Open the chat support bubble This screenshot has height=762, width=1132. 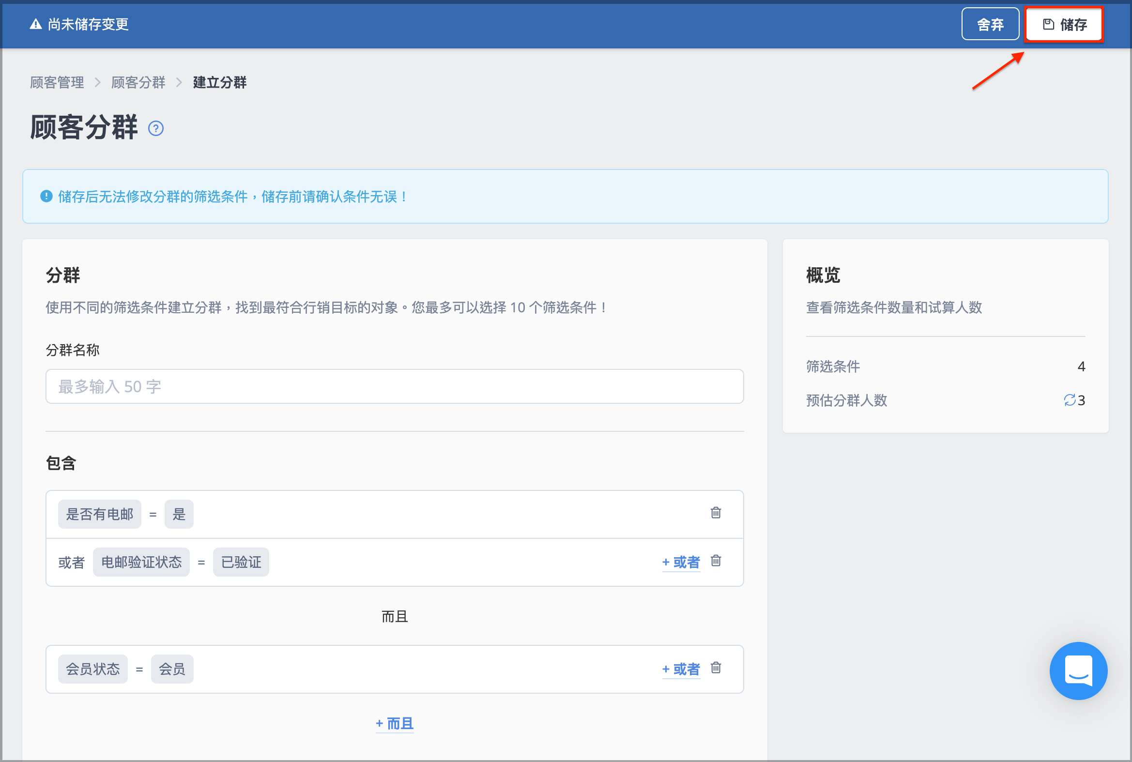1078,671
